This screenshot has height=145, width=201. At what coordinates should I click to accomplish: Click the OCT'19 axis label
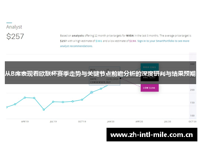[82, 122]
